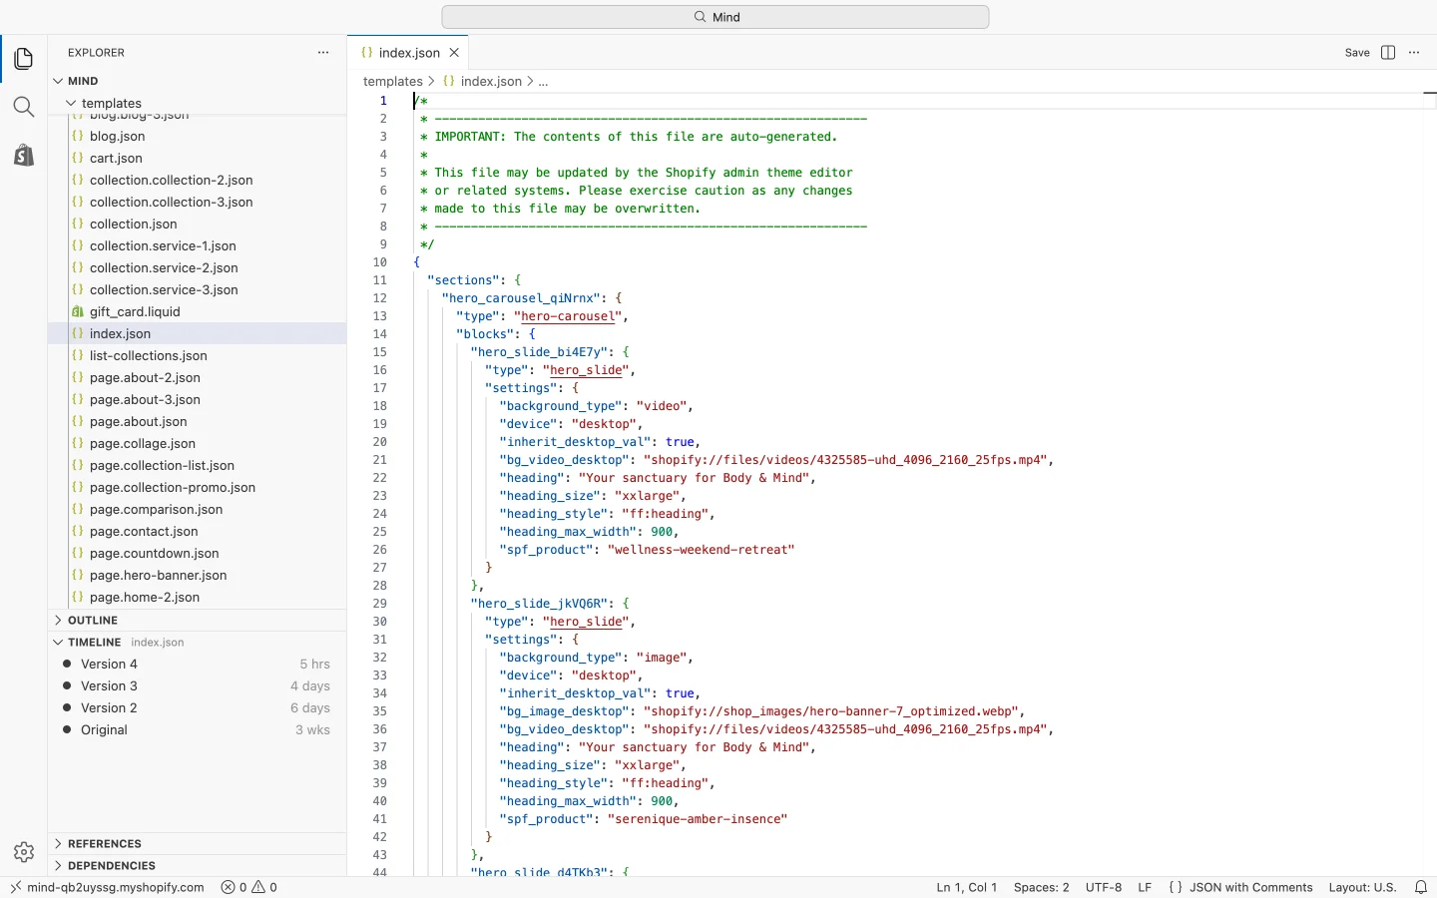This screenshot has width=1437, height=898.
Task: Click the Save button
Action: coord(1357,53)
